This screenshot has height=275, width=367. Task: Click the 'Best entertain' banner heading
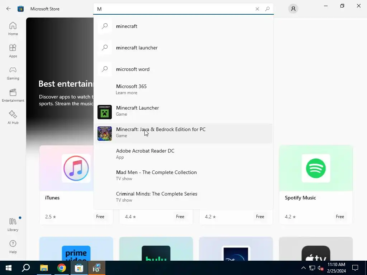66,84
